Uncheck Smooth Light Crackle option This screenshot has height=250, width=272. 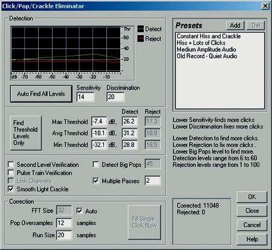pos(11,189)
